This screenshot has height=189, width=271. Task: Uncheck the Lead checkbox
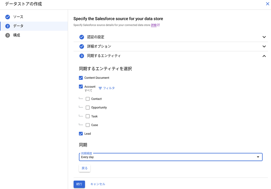point(81,134)
